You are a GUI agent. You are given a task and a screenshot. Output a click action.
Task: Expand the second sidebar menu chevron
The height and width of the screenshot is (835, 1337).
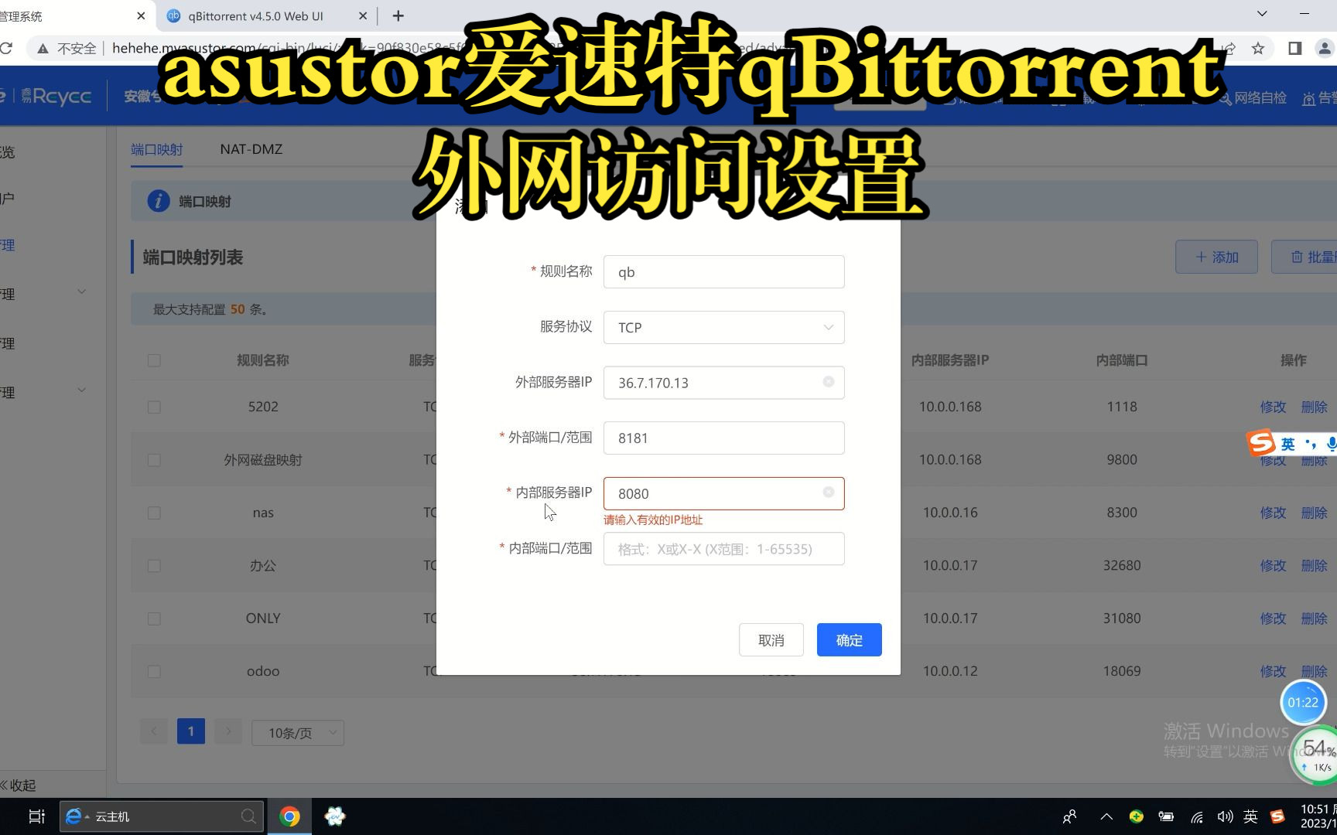pyautogui.click(x=81, y=390)
